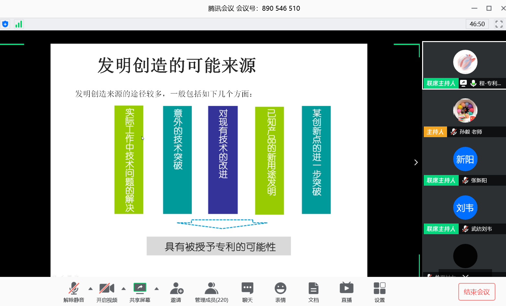Open the 表情 emoji reactions

[x=280, y=292]
